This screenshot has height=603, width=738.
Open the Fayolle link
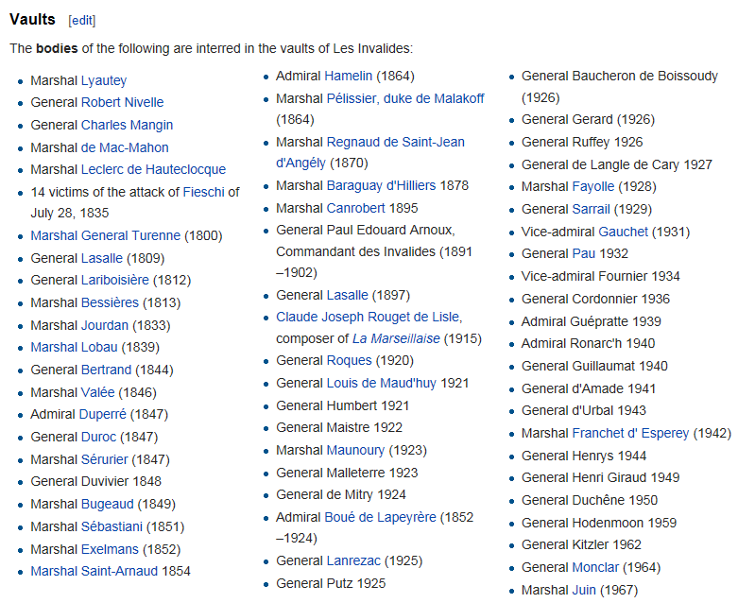coord(593,186)
